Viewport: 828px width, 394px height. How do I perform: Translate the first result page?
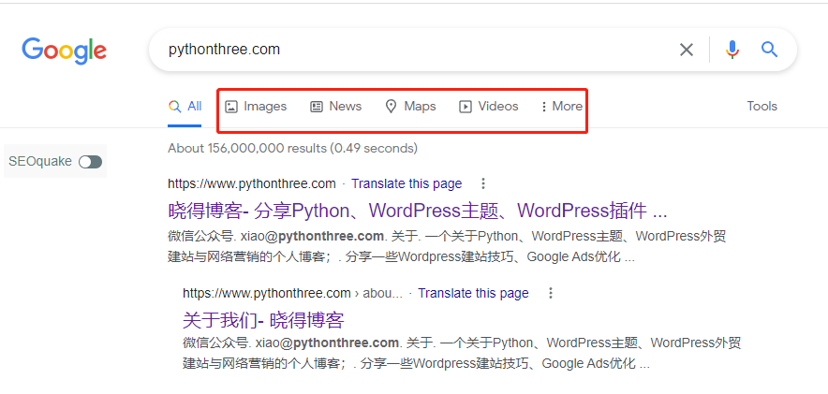407,183
